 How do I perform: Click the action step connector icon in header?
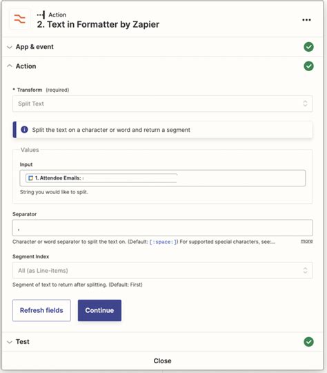41,15
